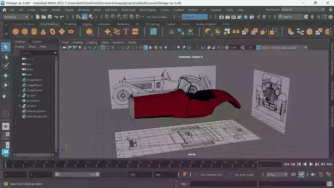Import SVG shelf icon
The image size is (334, 188).
(135, 32)
